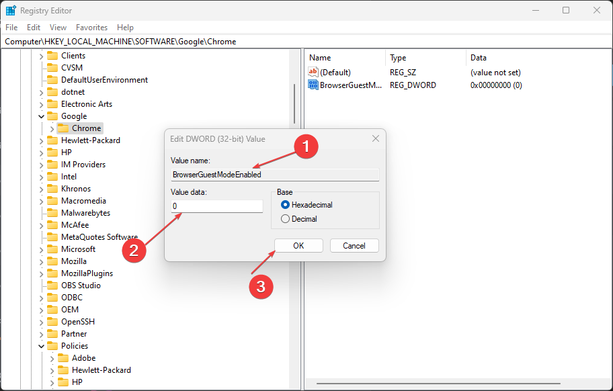Select the MozillaPlugins folder icon
This screenshot has width=613, height=391.
click(x=52, y=273)
